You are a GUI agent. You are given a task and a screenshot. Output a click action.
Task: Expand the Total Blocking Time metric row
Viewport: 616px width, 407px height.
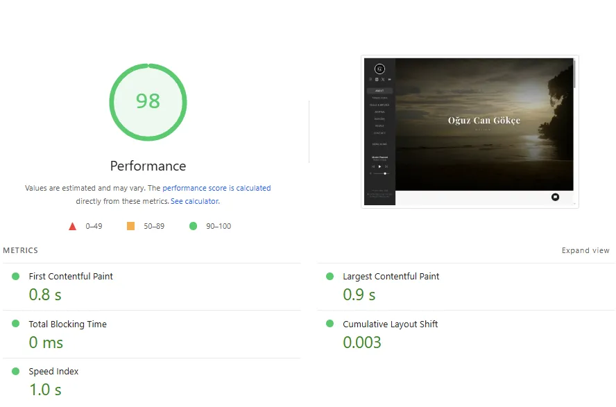pyautogui.click(x=67, y=324)
